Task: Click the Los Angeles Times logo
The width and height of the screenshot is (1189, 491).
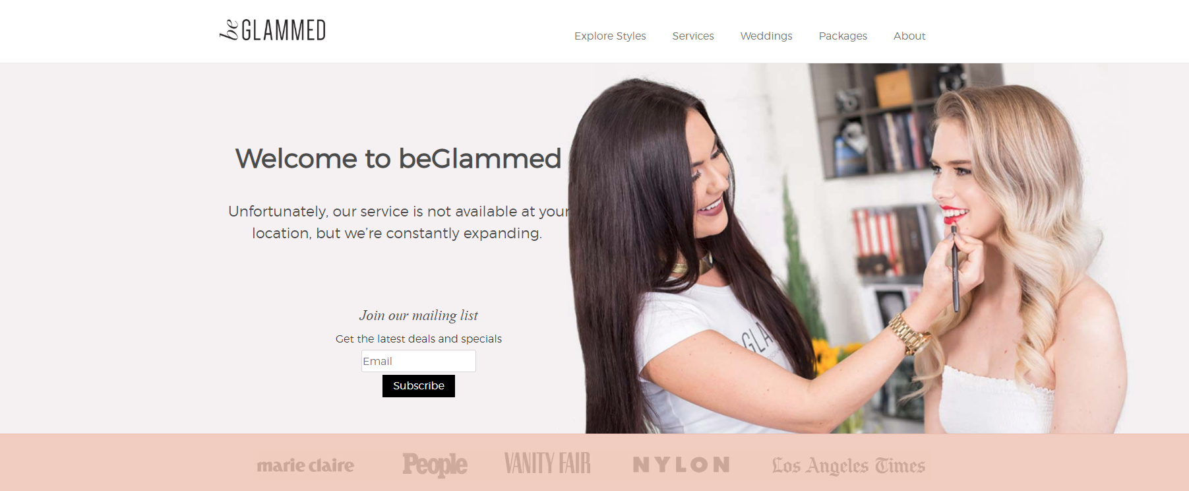Action: click(x=849, y=466)
